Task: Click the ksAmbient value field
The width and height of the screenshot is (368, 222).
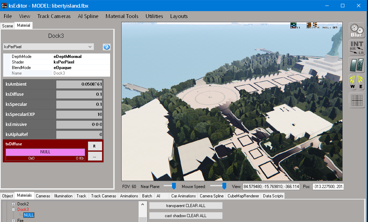Action: [79, 84]
